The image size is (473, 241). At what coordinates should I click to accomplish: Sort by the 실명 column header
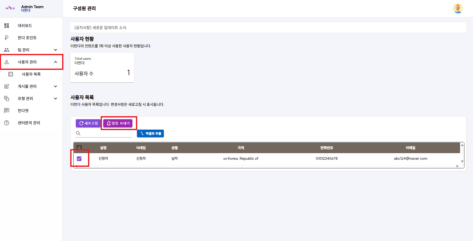point(103,148)
